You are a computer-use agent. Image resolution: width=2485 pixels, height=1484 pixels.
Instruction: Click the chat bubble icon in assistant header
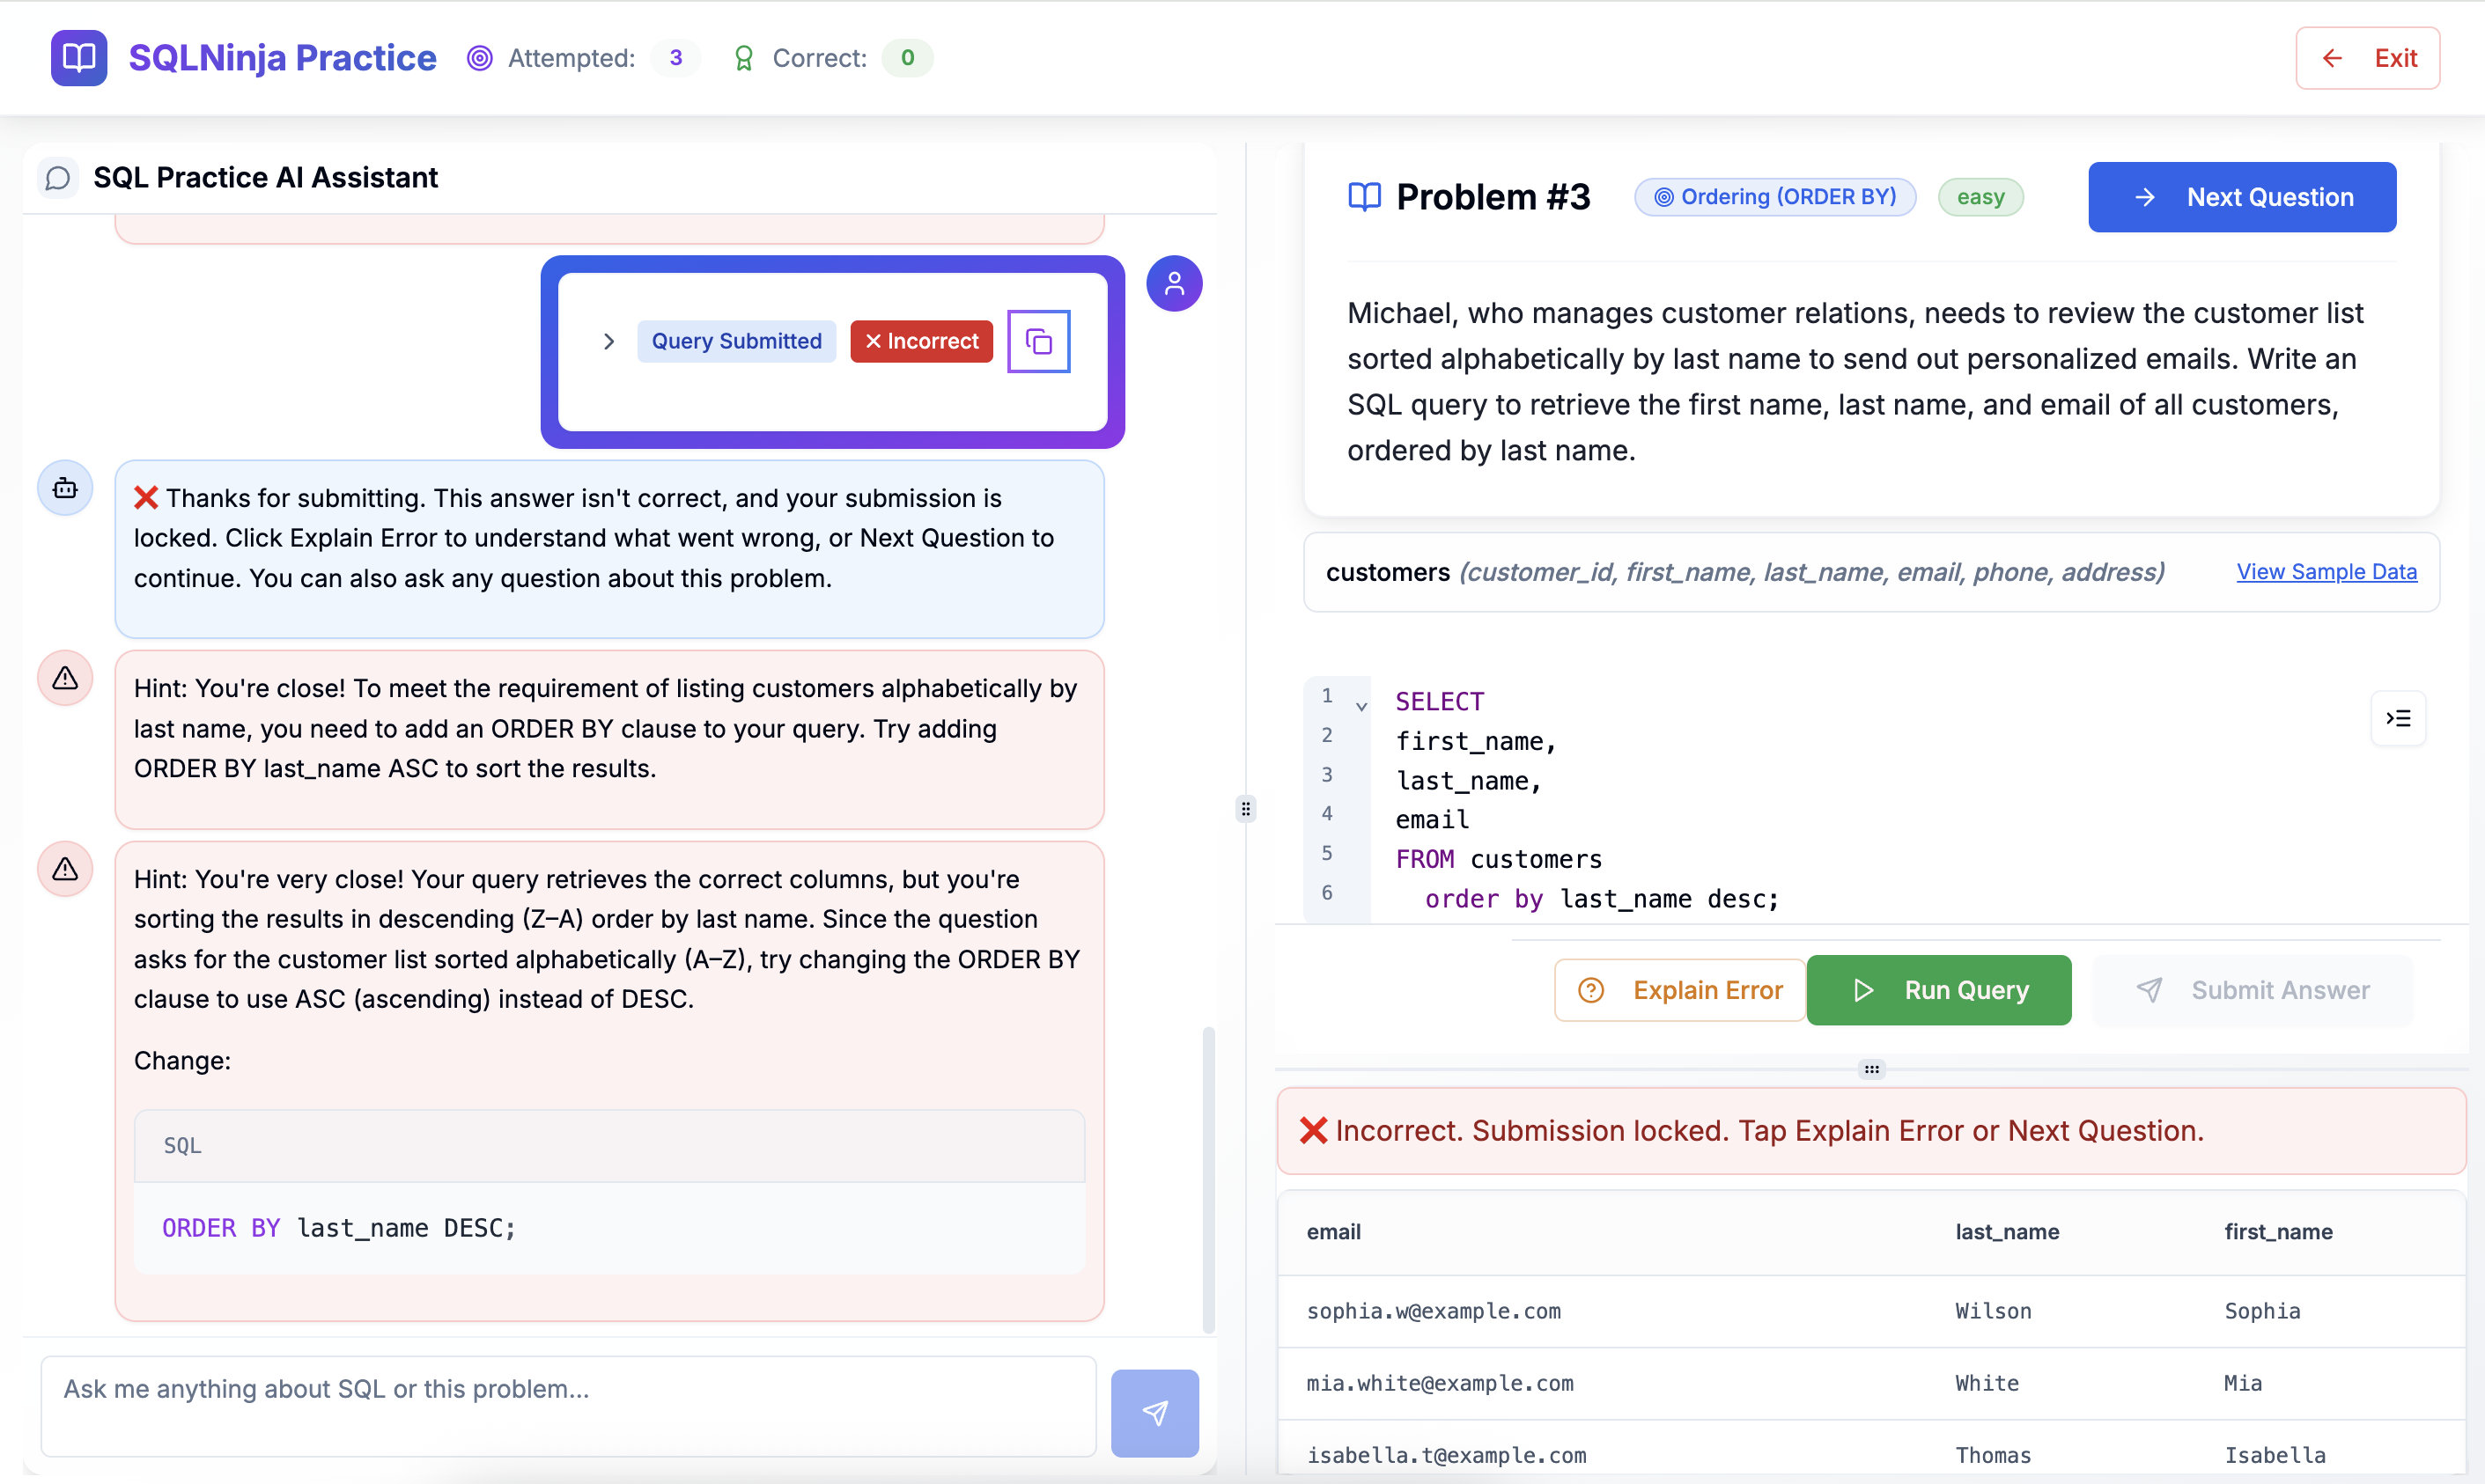click(x=58, y=178)
